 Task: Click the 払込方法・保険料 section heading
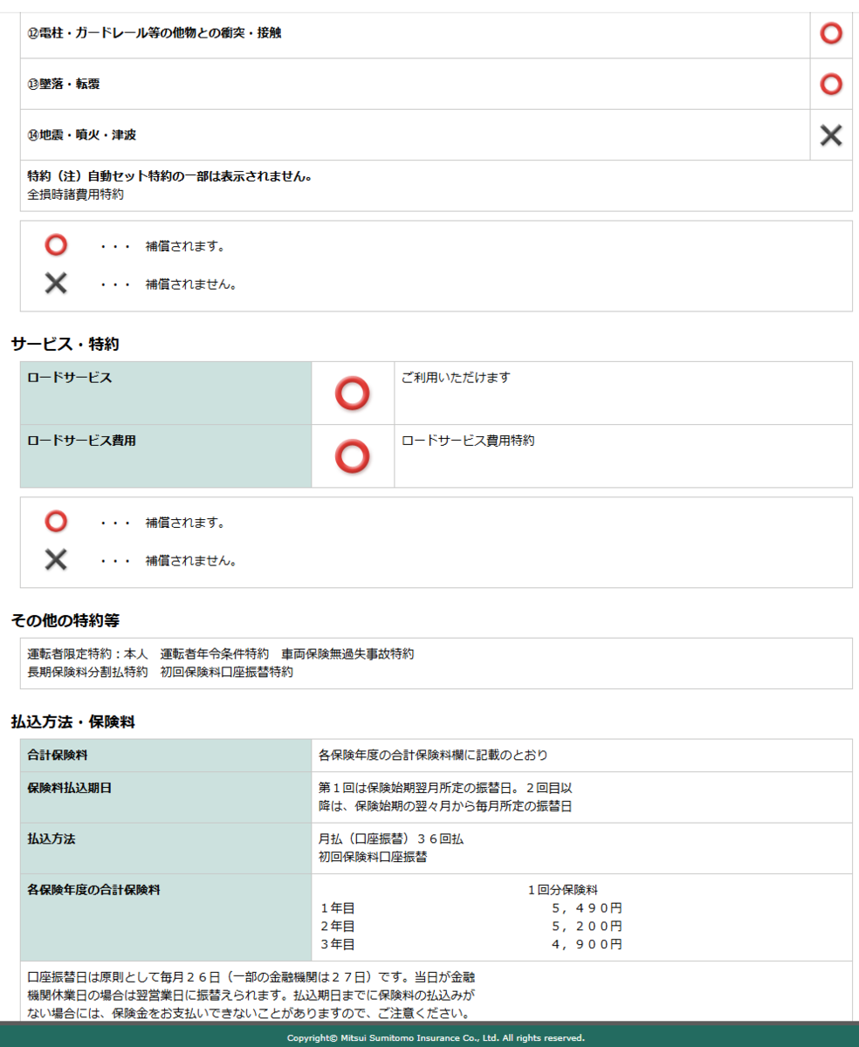(x=72, y=722)
